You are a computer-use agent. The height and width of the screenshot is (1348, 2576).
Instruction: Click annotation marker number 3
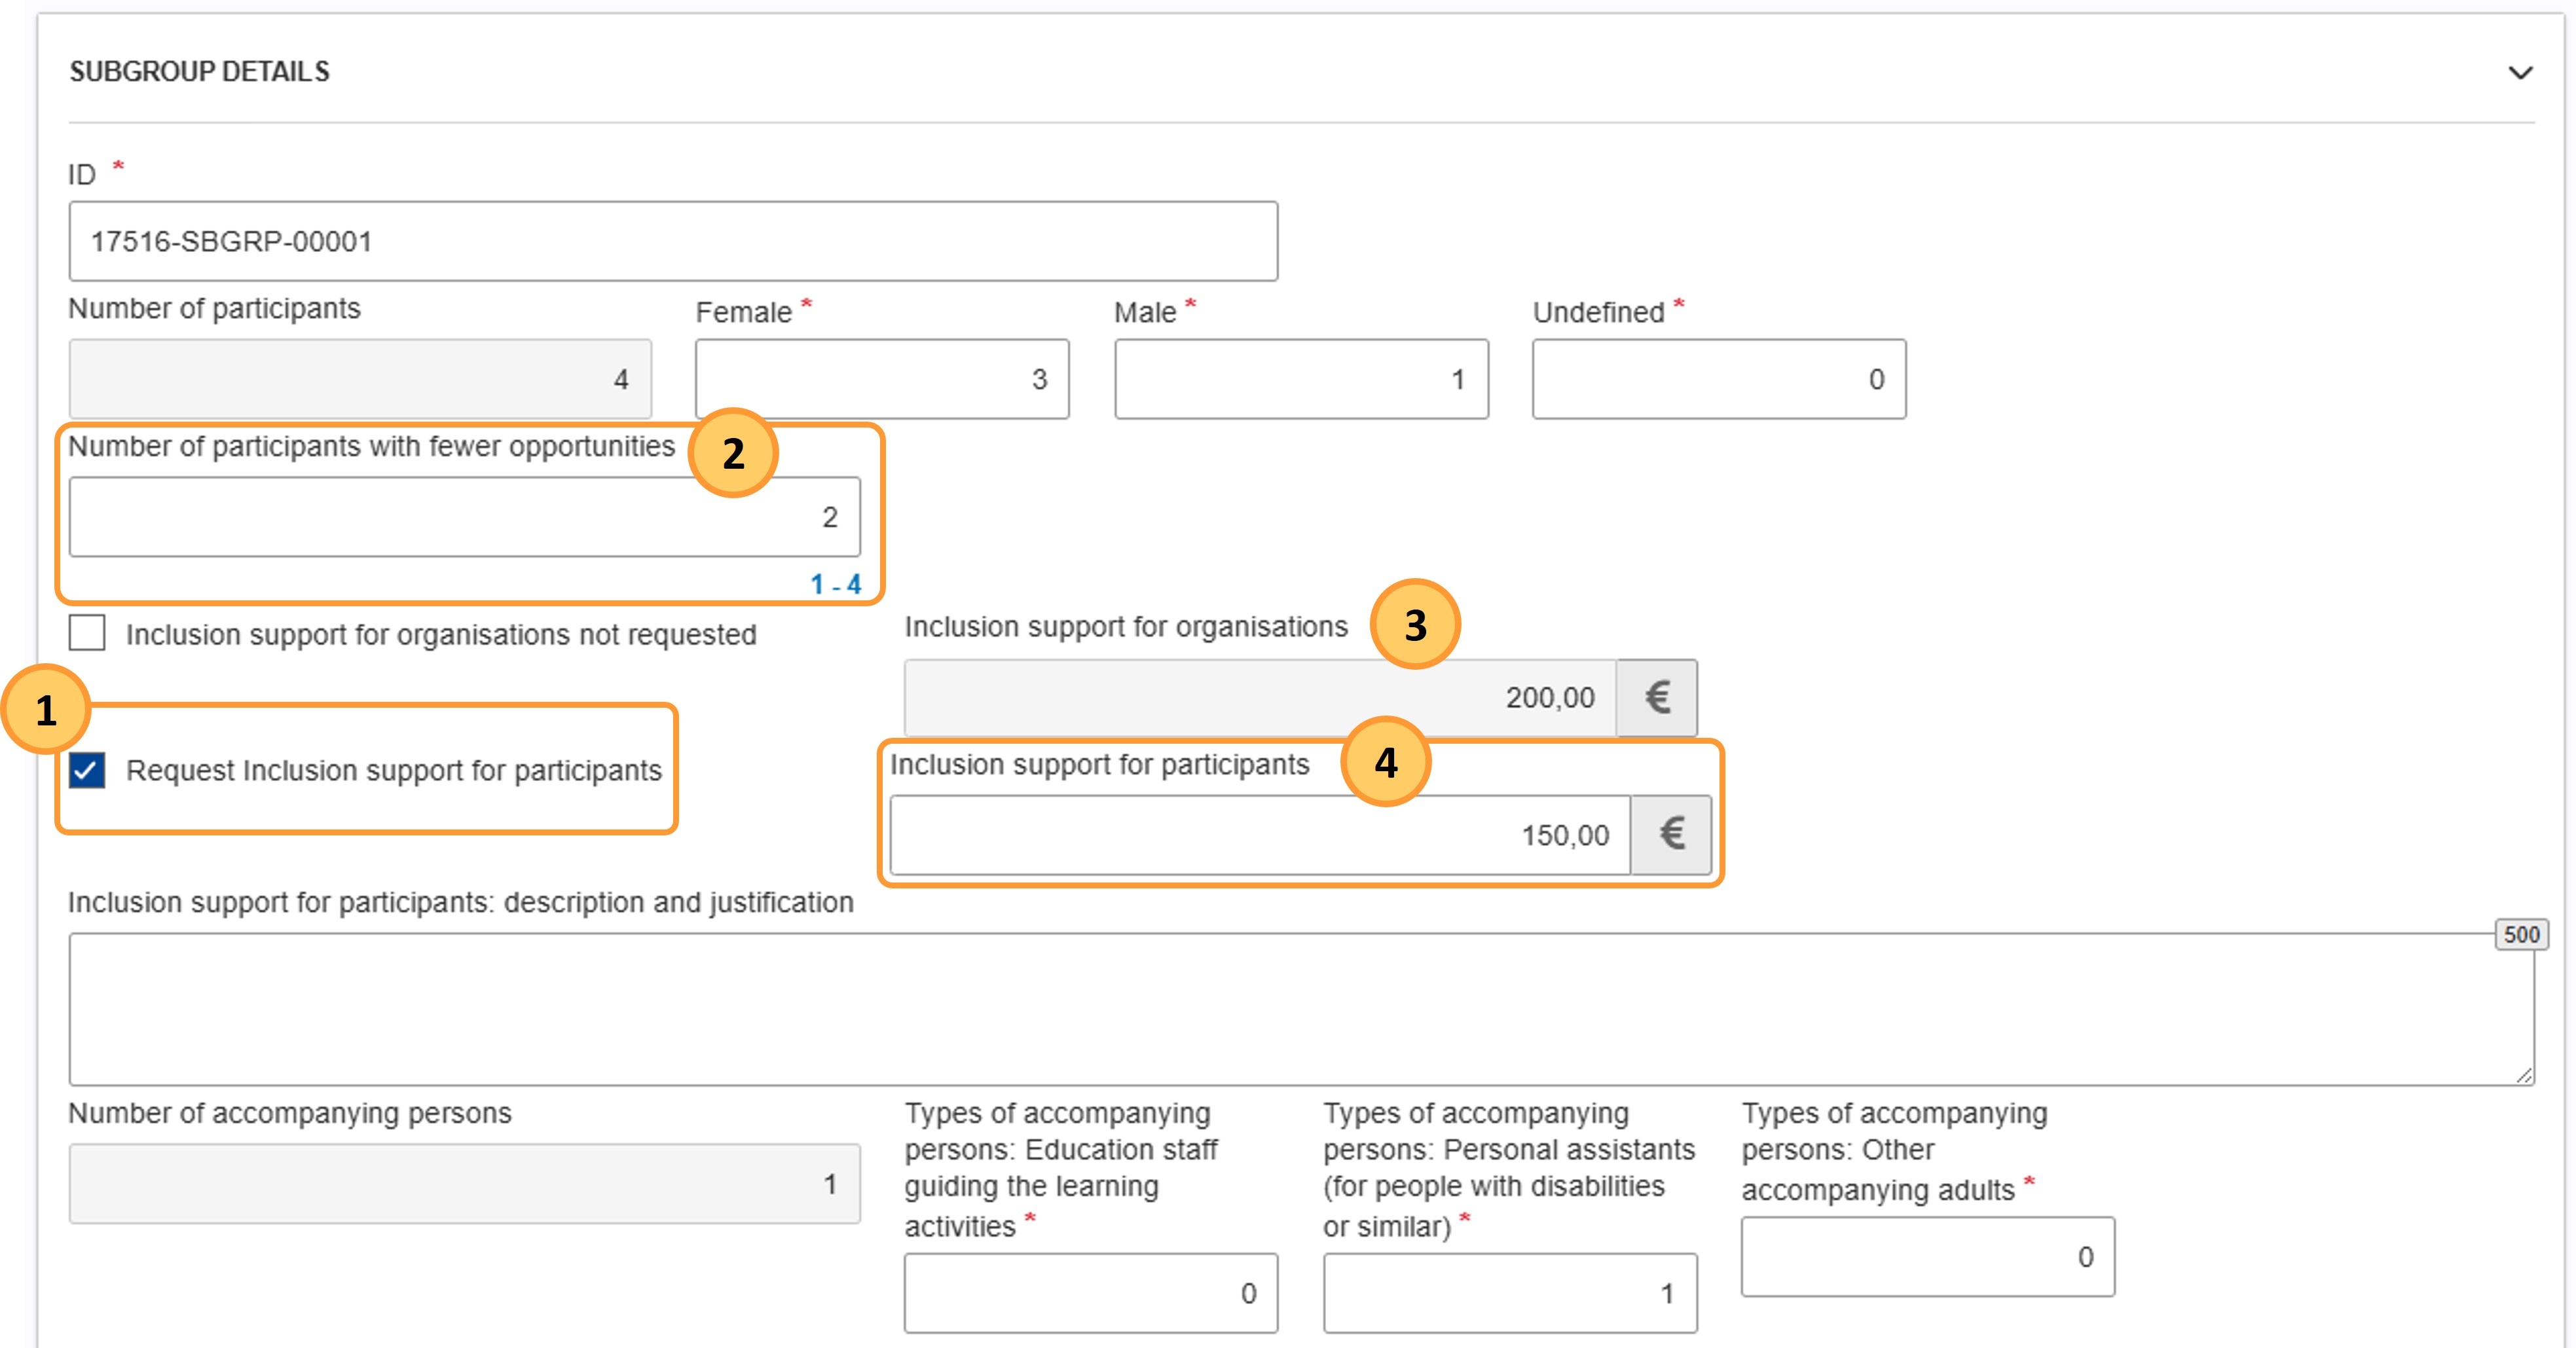tap(1415, 625)
